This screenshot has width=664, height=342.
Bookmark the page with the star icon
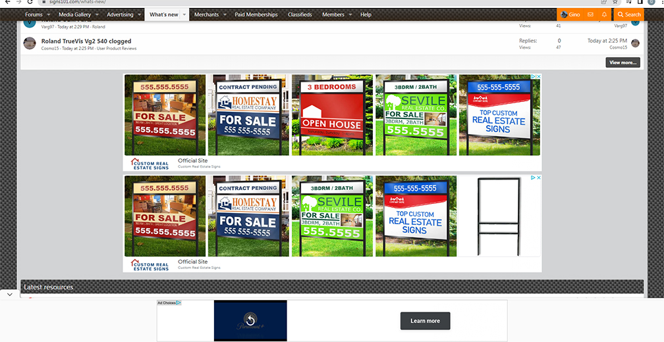pyautogui.click(x=615, y=2)
